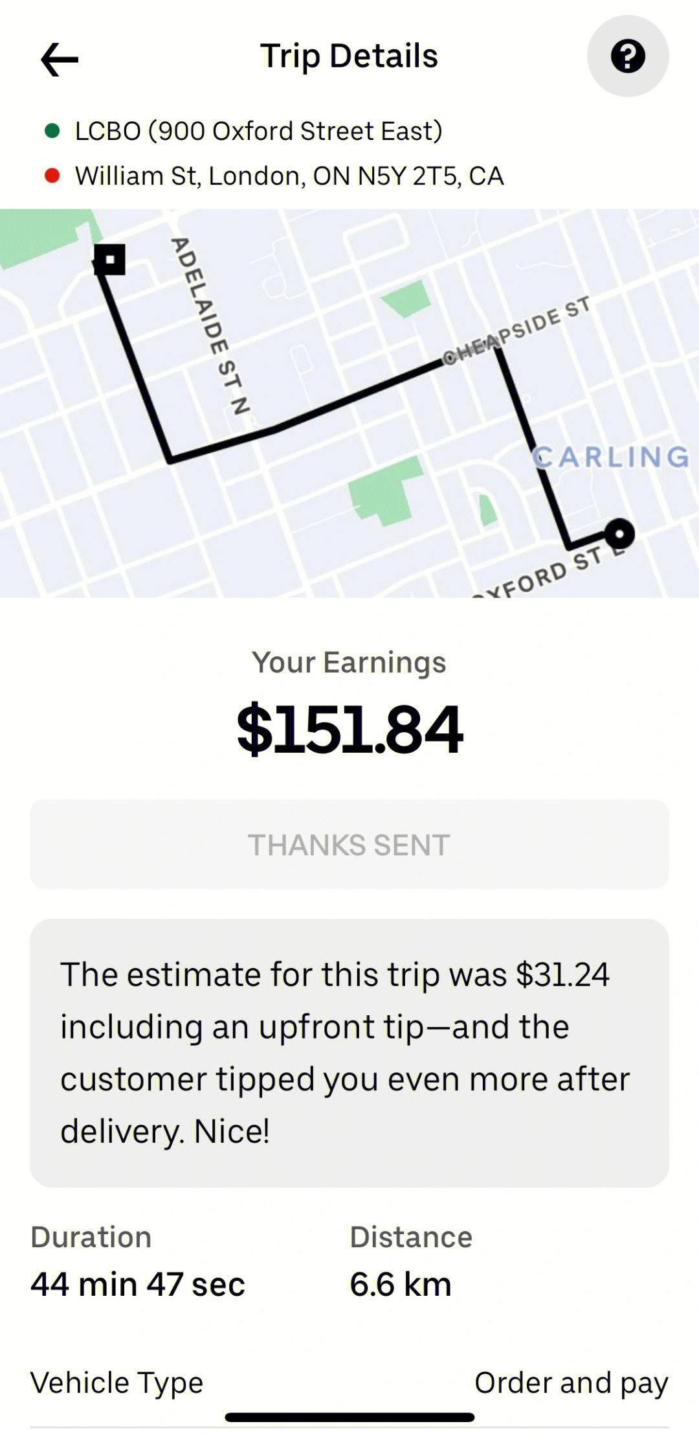Tap the Order and pay value

[x=571, y=1383]
